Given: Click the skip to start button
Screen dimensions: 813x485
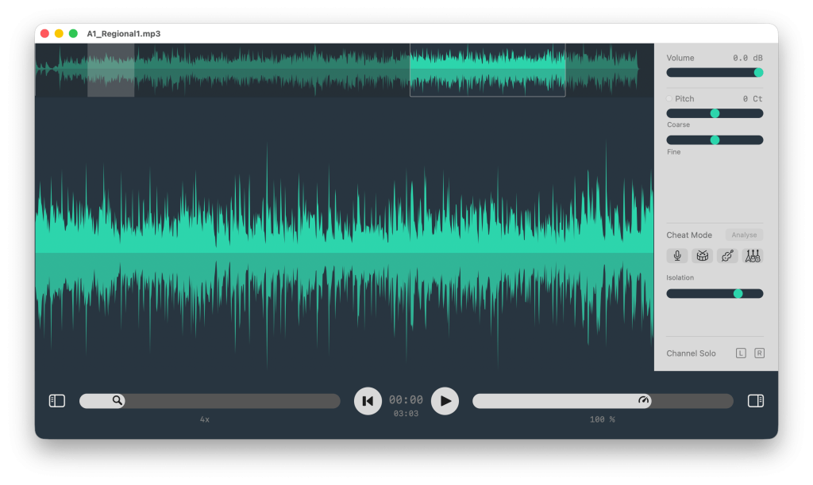Looking at the screenshot, I should tap(368, 401).
